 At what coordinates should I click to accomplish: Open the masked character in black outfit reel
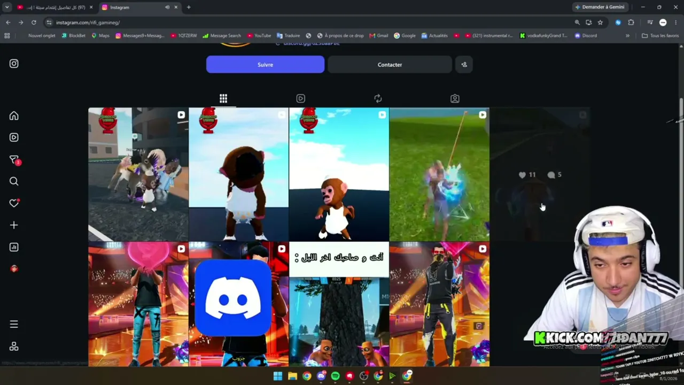439,304
